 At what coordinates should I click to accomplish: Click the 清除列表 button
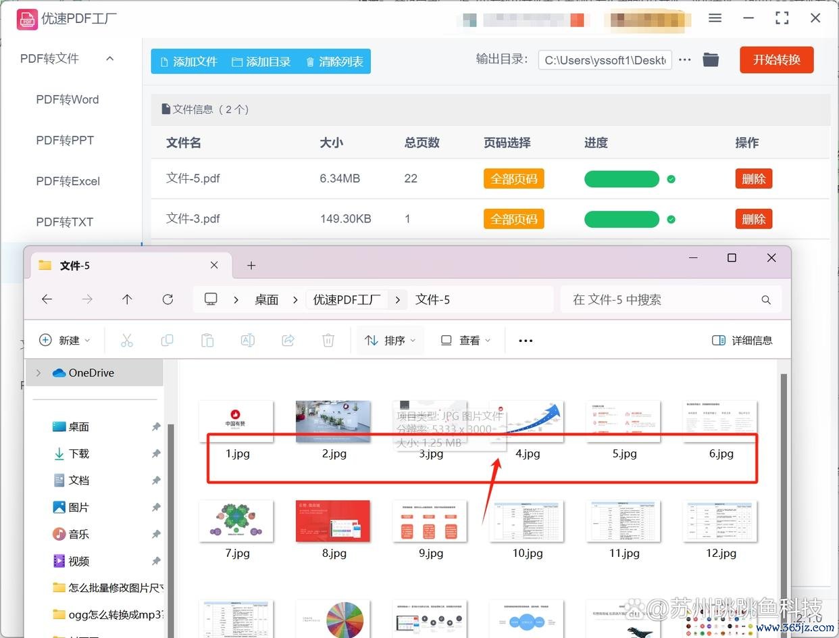[334, 62]
